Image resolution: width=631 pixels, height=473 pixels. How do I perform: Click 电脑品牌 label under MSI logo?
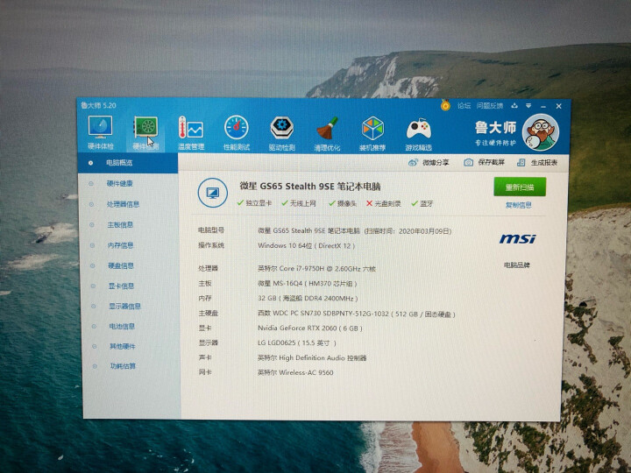pos(517,265)
